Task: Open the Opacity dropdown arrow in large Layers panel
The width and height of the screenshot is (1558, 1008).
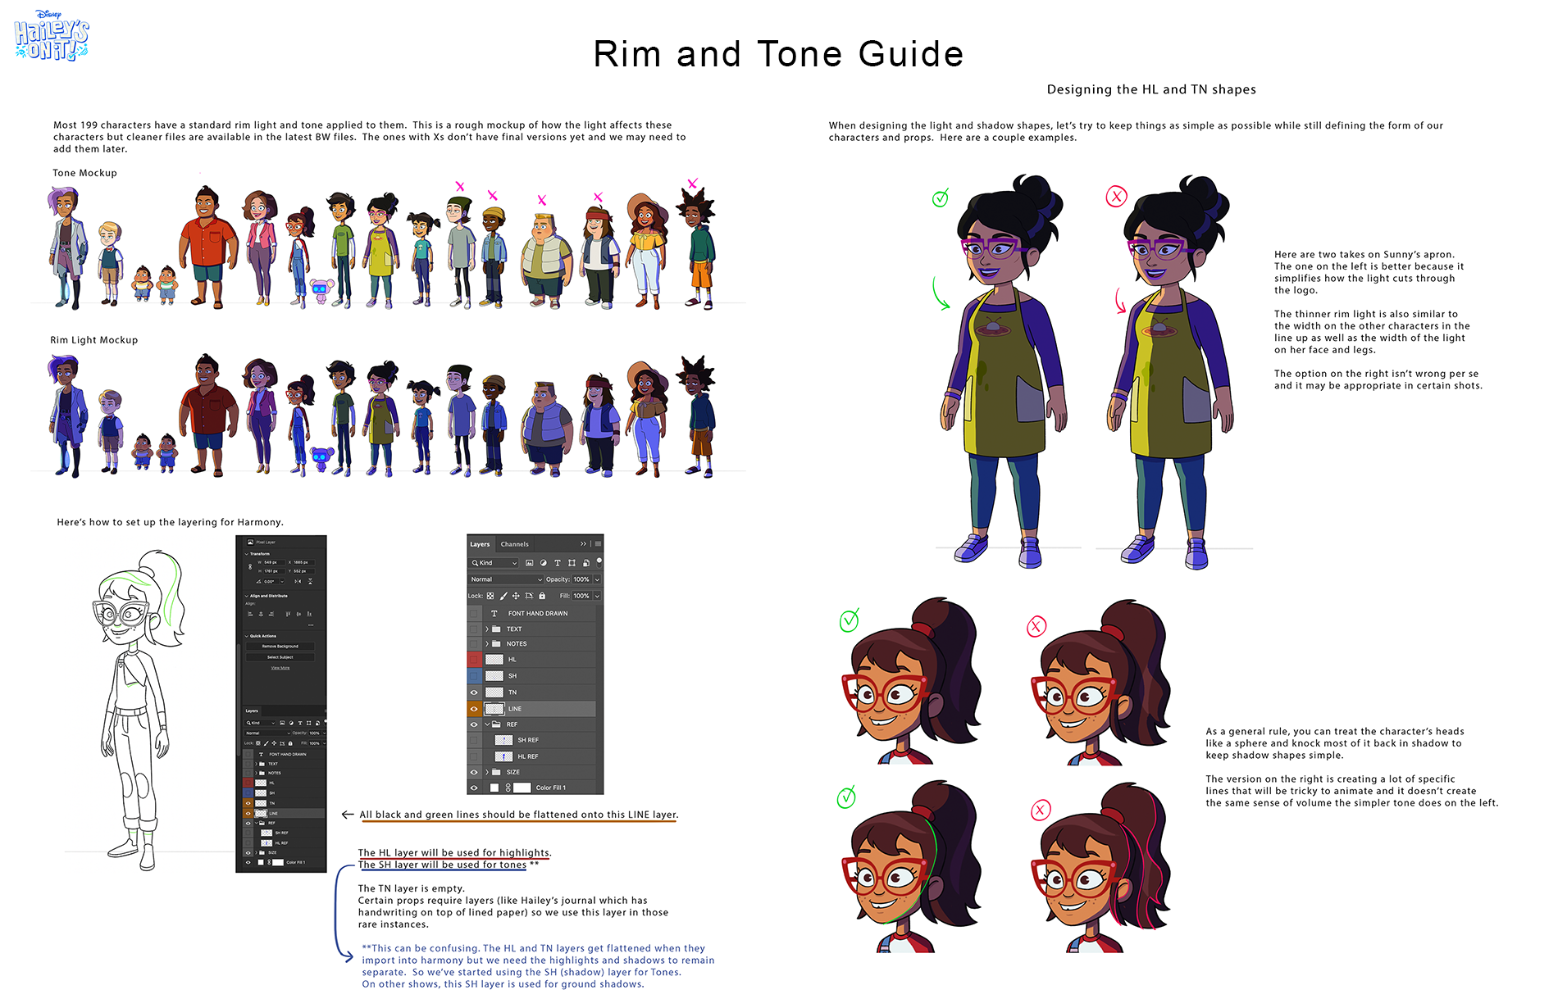Action: (x=597, y=579)
